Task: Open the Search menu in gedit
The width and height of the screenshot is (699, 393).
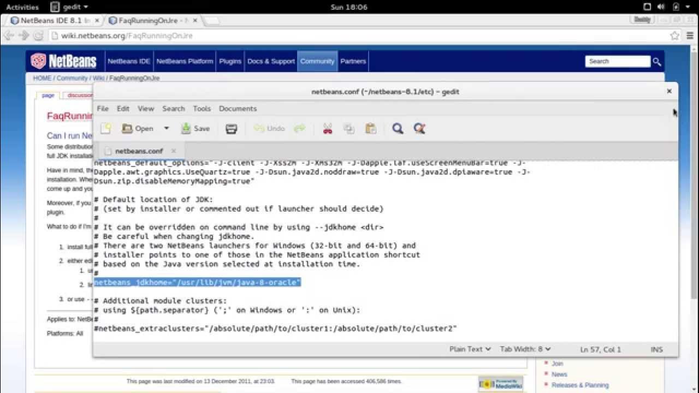Action: [x=174, y=109]
